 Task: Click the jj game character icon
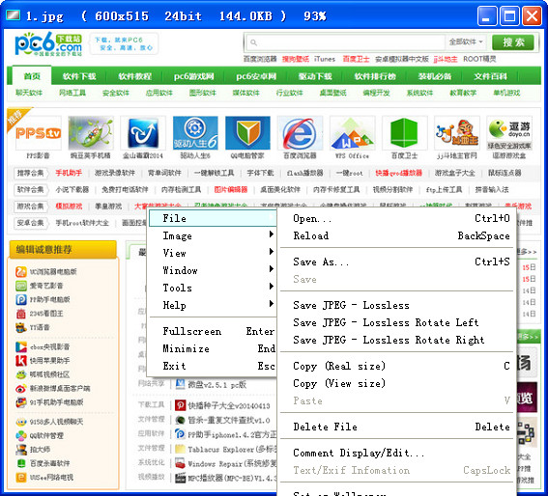[457, 133]
